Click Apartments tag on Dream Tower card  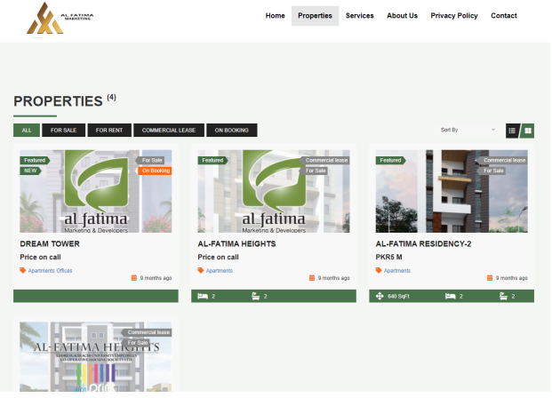[x=42, y=271]
